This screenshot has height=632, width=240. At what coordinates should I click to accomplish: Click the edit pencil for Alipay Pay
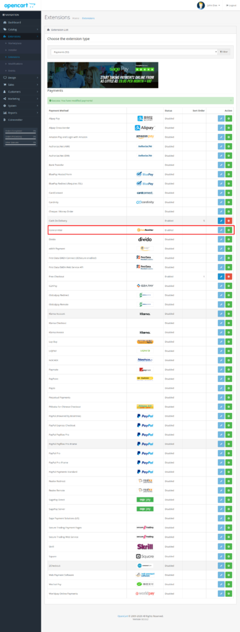[x=221, y=118]
